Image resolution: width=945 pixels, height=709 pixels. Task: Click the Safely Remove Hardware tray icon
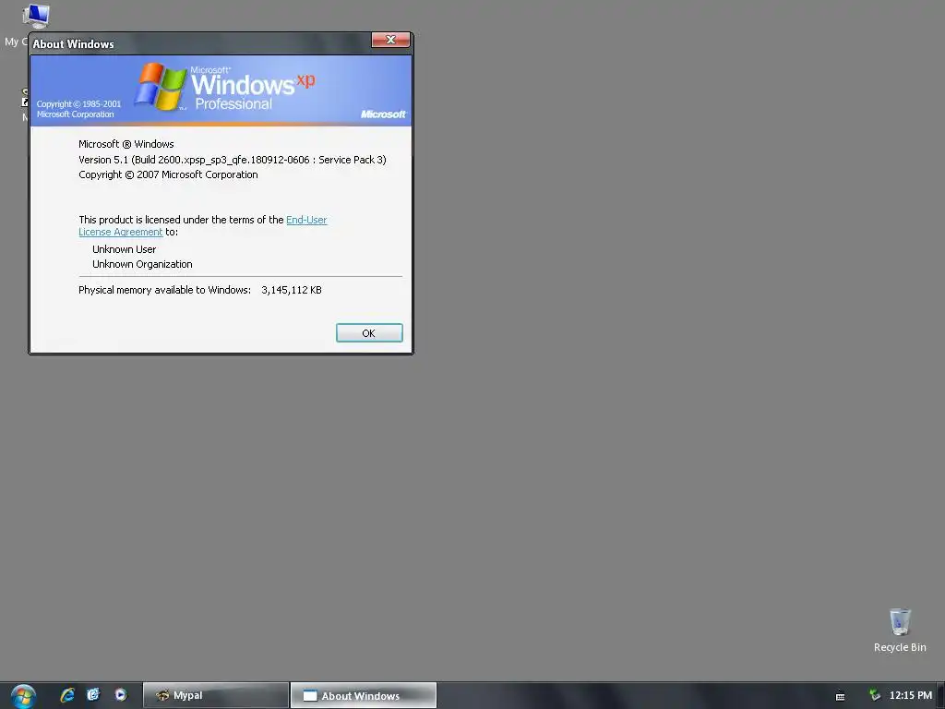(x=875, y=696)
